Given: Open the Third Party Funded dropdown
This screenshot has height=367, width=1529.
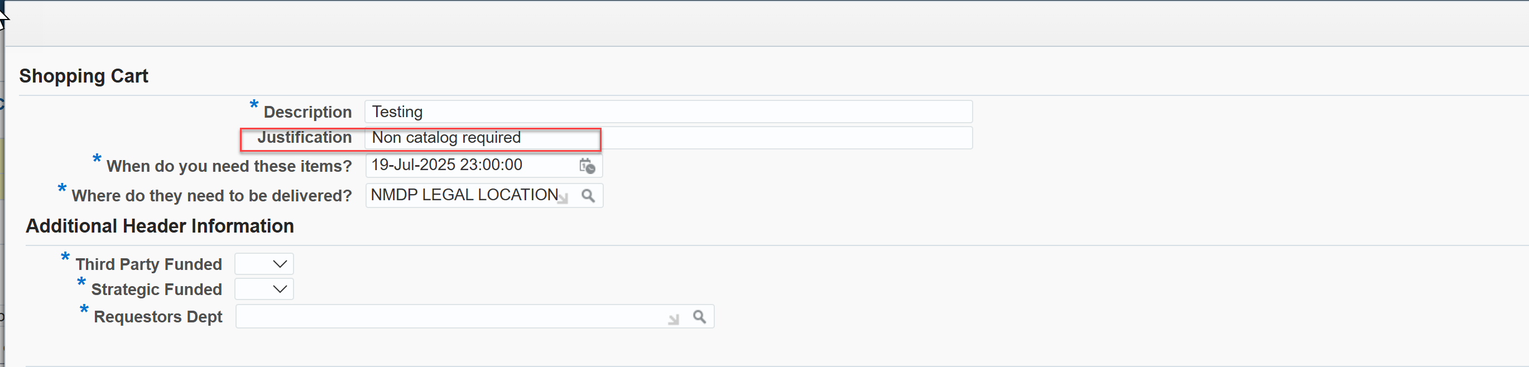Looking at the screenshot, I should [264, 264].
